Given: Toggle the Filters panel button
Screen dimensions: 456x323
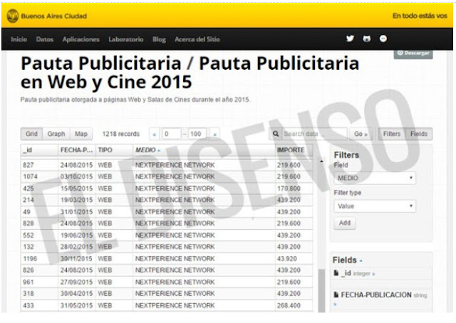Looking at the screenshot, I should tap(391, 134).
